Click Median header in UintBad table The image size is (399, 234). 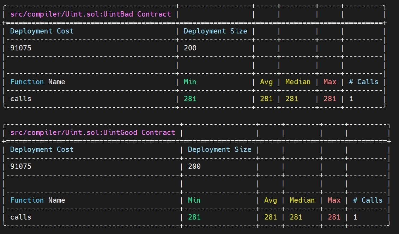pyautogui.click(x=298, y=82)
